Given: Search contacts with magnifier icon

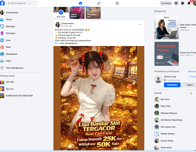Looking at the screenshot, I should pos(191,93).
